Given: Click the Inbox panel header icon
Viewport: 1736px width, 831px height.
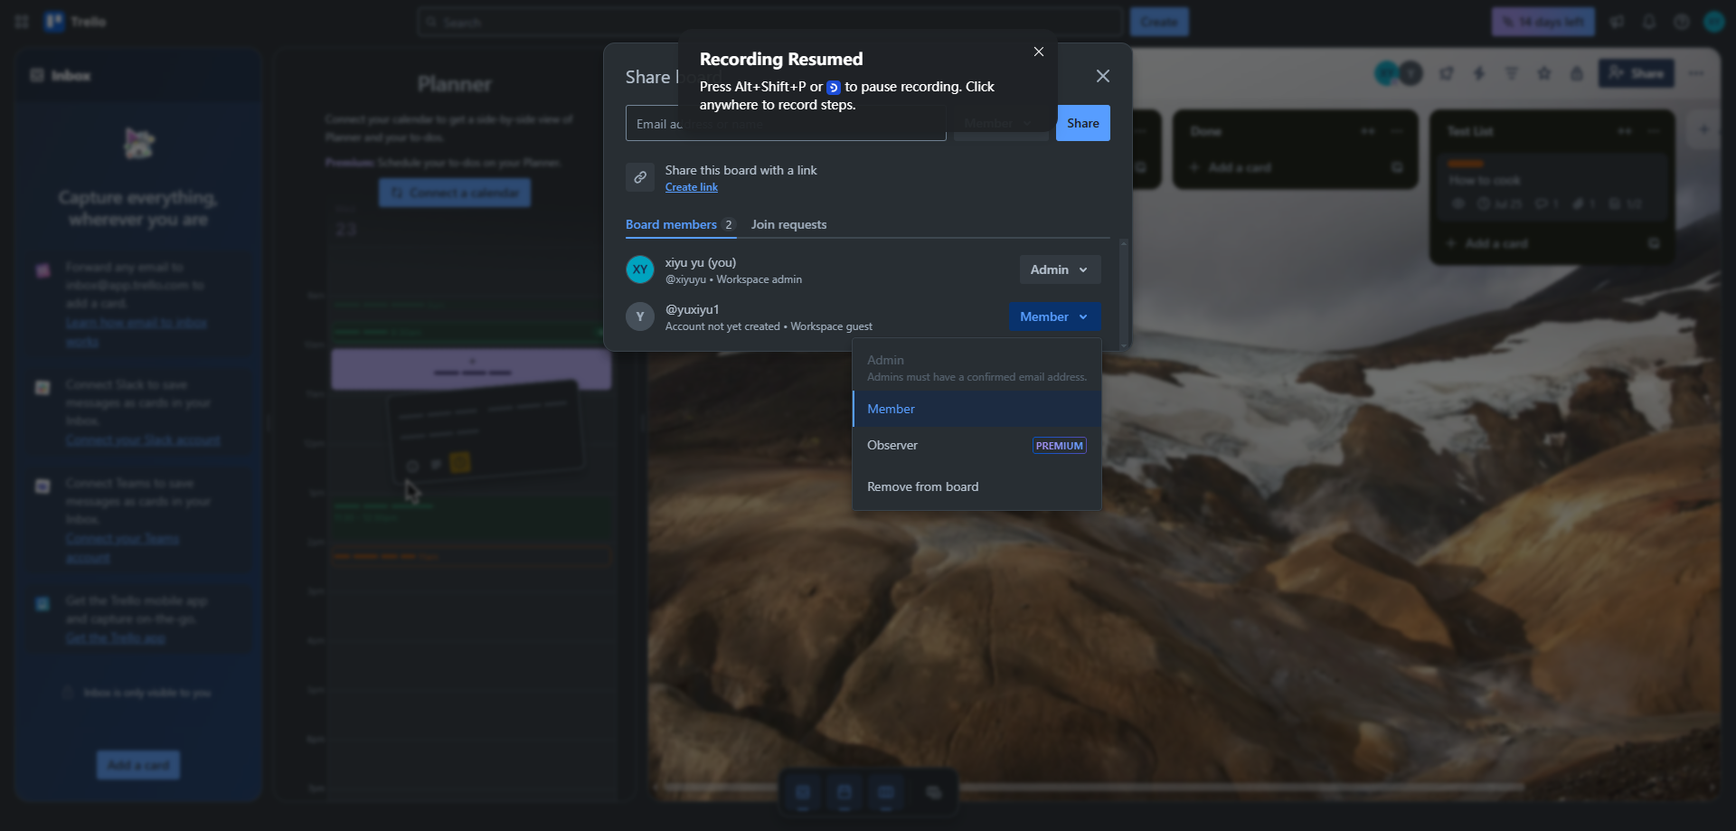Looking at the screenshot, I should pos(37,75).
